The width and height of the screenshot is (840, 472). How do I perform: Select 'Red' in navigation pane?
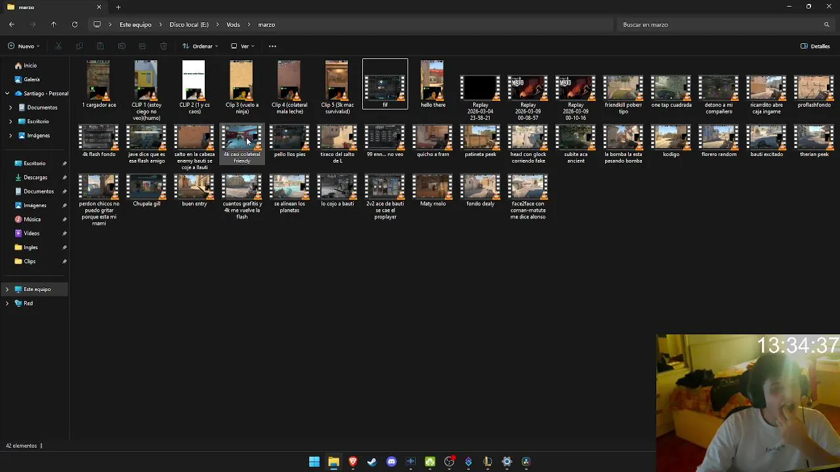[28, 304]
